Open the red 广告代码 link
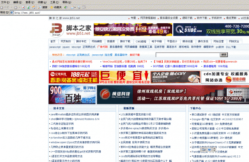The height and width of the screenshot is (162, 249). (x=103, y=47)
